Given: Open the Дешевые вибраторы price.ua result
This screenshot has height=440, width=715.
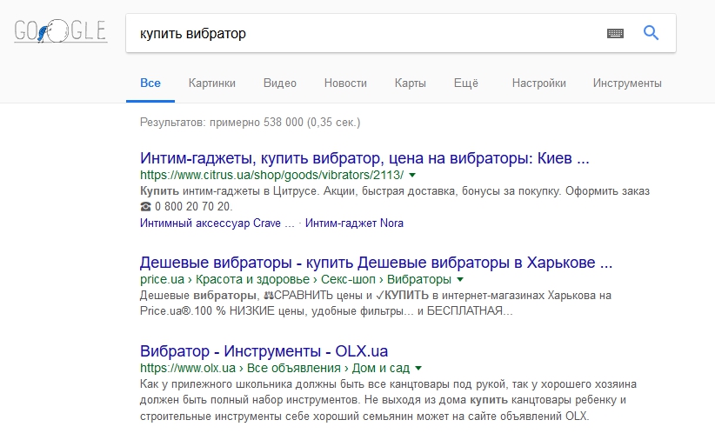Looking at the screenshot, I should (x=376, y=263).
